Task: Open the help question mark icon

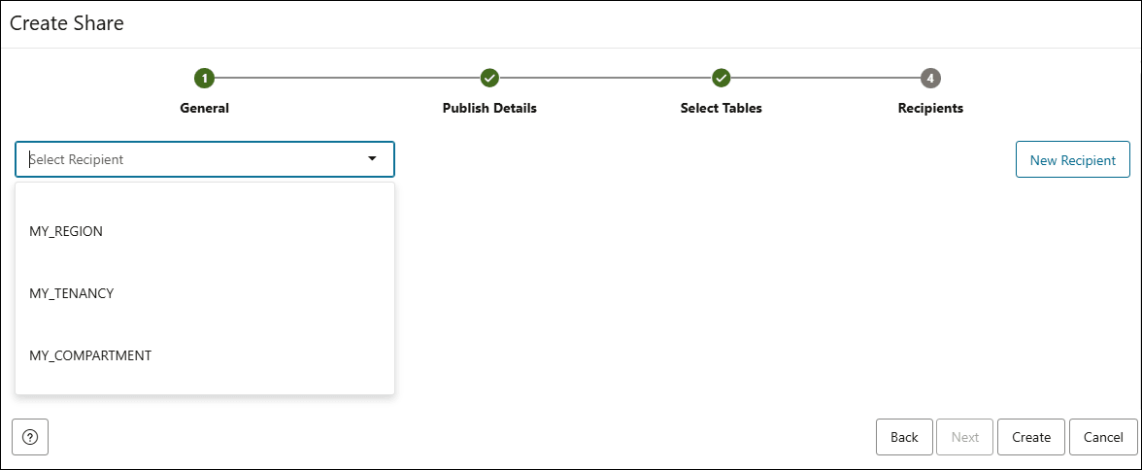Action: pos(30,437)
